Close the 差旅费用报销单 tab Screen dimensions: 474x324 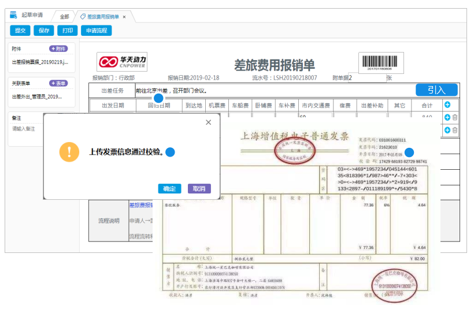pyautogui.click(x=124, y=17)
